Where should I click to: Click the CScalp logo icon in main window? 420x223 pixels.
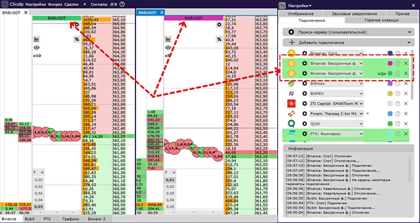[x=4, y=4]
